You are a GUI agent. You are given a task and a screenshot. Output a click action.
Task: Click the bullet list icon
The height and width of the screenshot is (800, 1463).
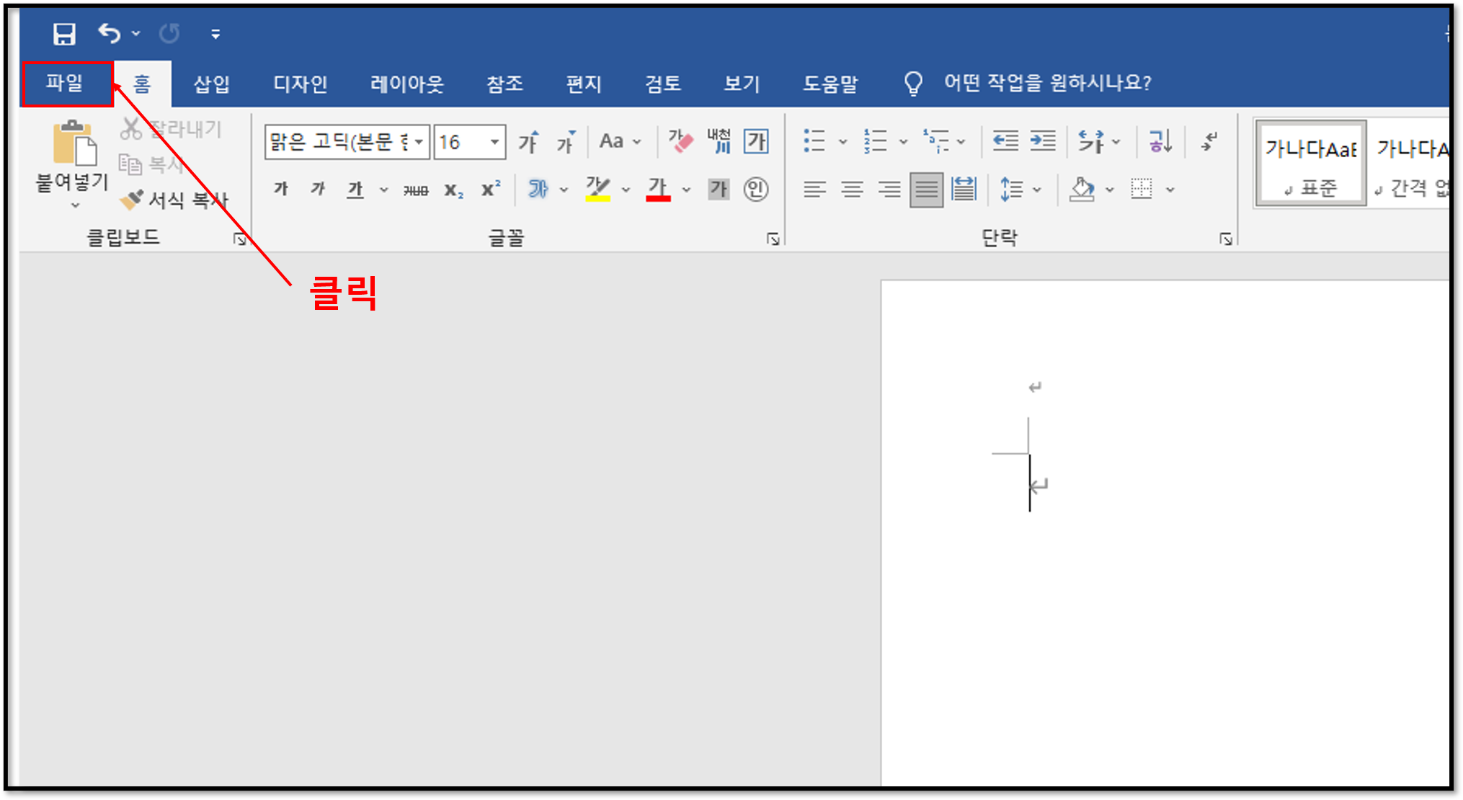coord(814,141)
